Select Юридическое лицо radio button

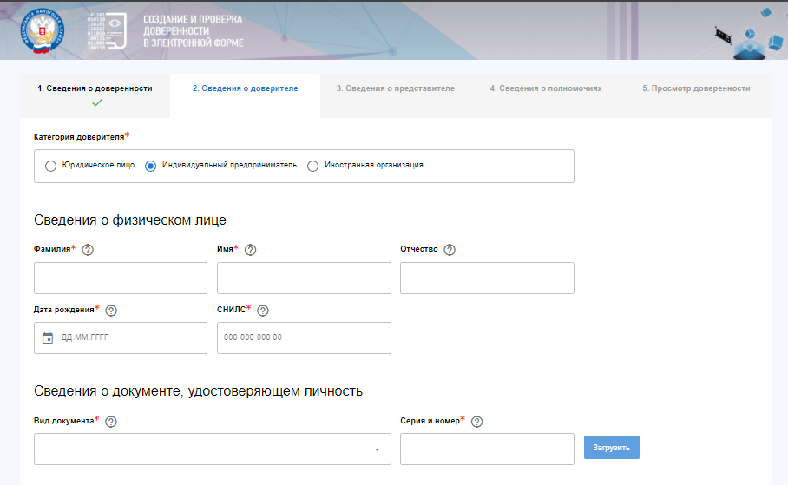[50, 166]
